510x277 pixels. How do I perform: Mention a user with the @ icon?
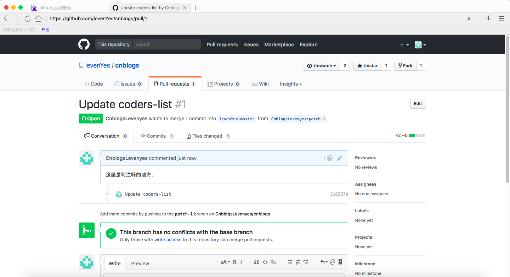(333, 262)
